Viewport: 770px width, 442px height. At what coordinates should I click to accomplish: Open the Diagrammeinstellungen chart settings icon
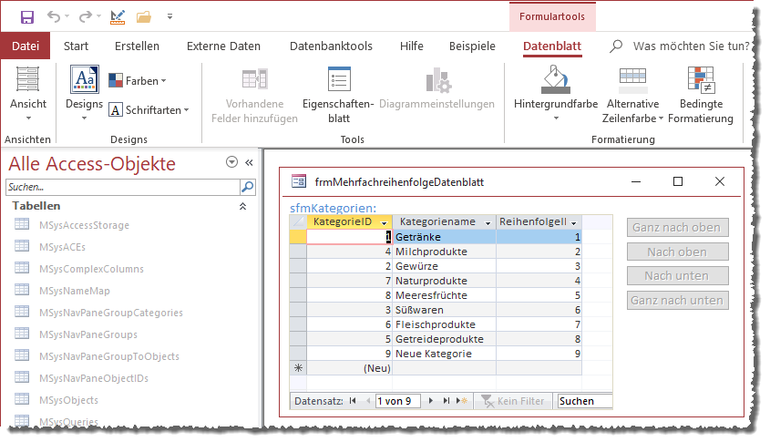click(x=438, y=79)
